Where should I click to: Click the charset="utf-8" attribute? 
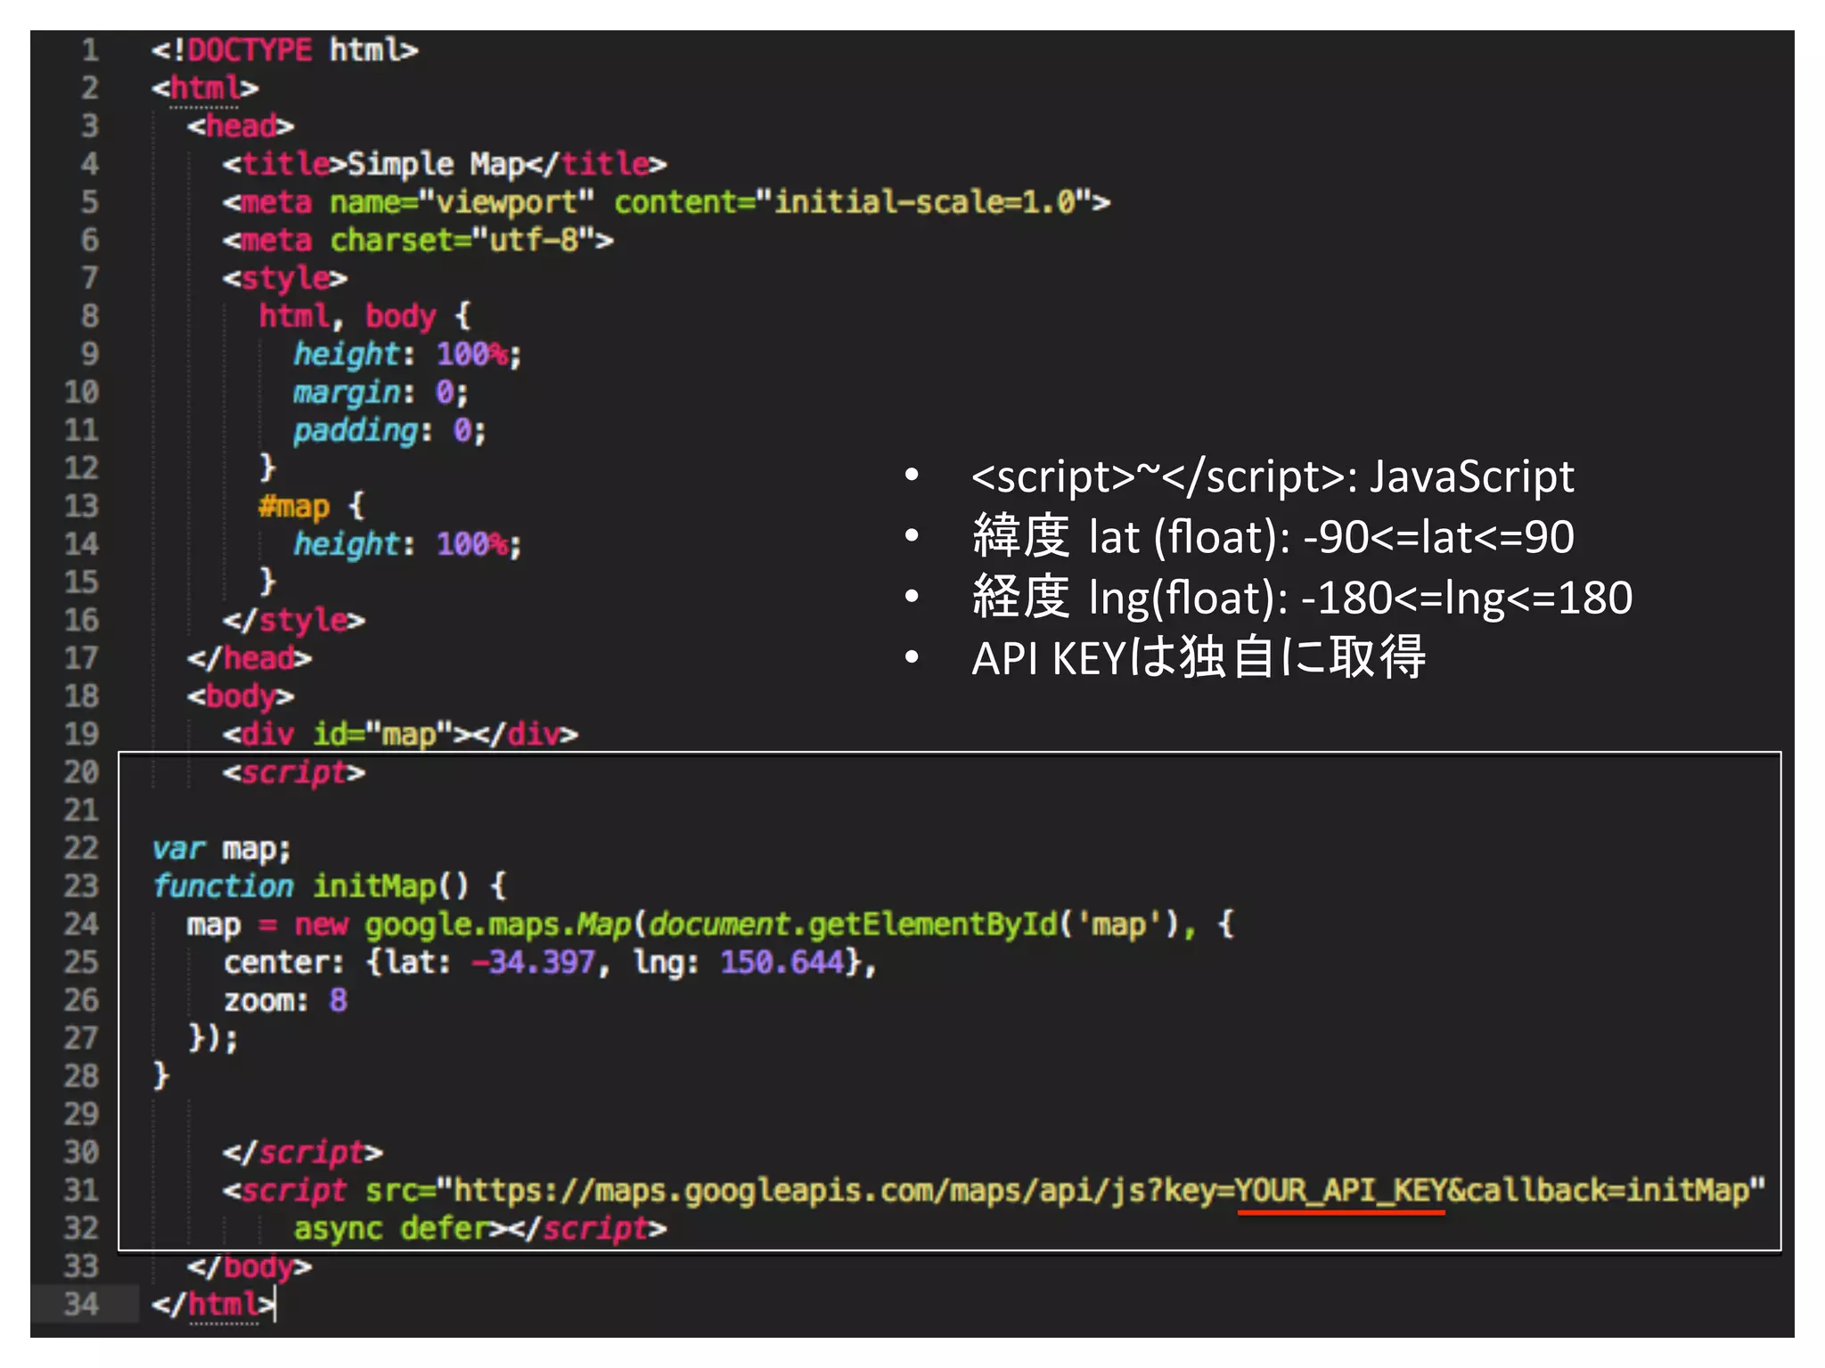click(462, 240)
